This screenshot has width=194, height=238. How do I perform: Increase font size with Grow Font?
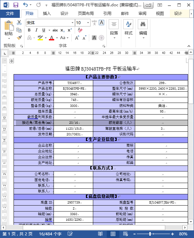tap(77, 38)
